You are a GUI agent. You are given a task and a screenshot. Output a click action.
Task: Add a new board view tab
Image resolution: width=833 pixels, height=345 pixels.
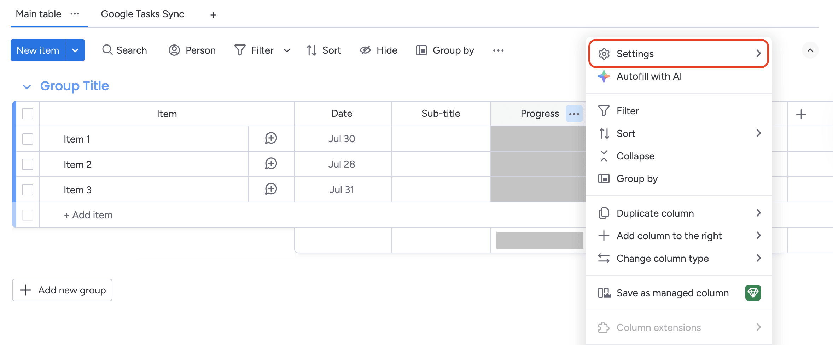(x=213, y=15)
